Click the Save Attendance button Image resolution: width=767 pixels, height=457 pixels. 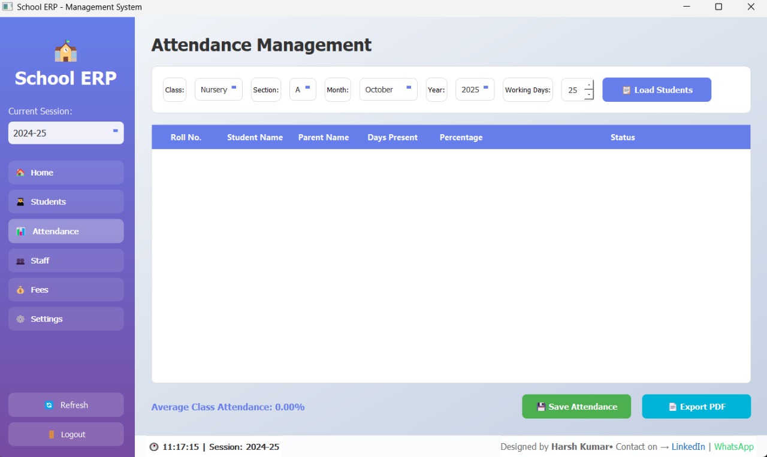click(x=576, y=407)
